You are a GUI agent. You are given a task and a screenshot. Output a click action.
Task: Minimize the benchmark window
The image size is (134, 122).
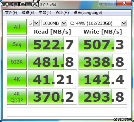(x=103, y=4)
